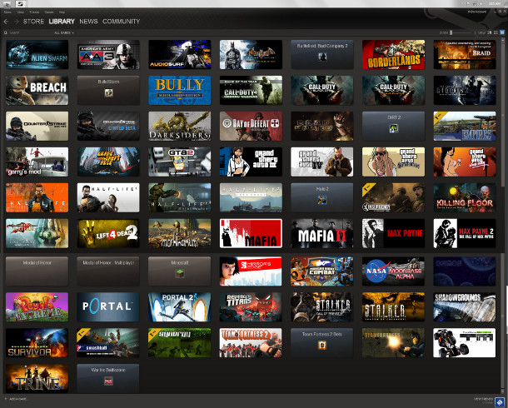Go to the Store tab
The width and height of the screenshot is (508, 408).
(x=33, y=21)
